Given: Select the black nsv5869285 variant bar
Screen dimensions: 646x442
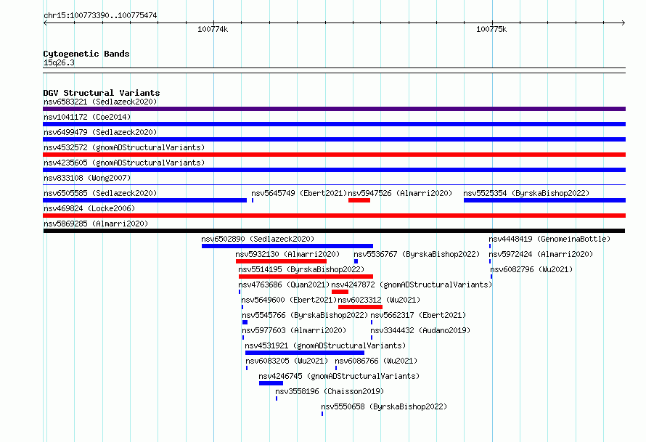Looking at the screenshot, I should 334,231.
